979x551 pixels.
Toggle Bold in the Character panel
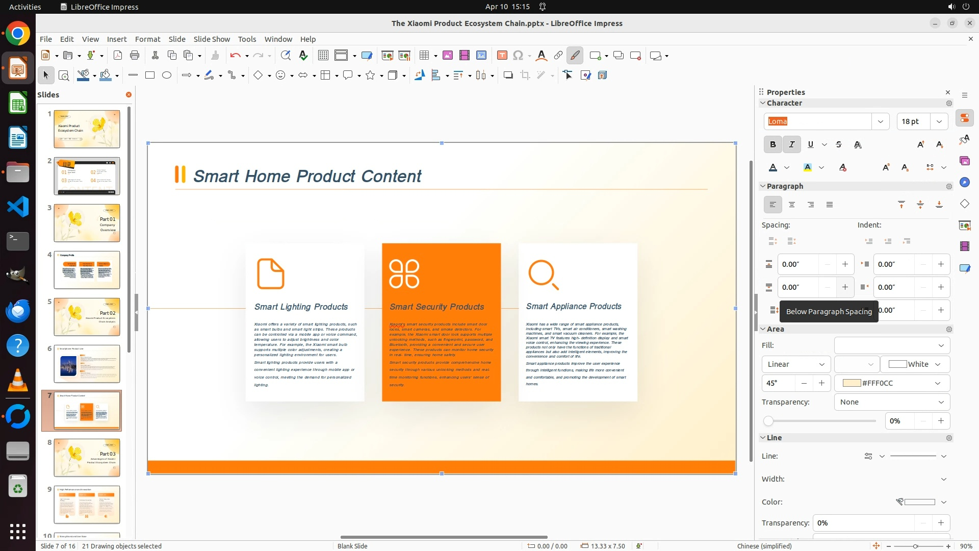772,144
